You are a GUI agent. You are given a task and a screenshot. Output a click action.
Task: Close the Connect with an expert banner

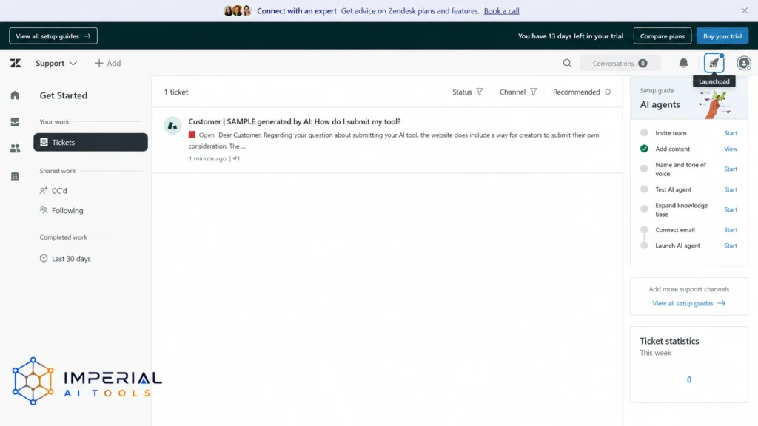745,10
